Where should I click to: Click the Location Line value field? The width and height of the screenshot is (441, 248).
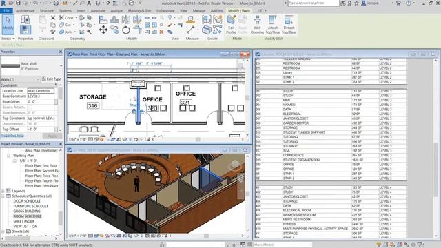coord(41,91)
